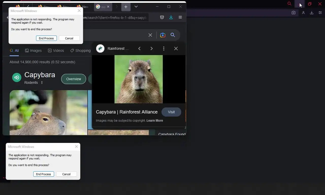Image resolution: width=325 pixels, height=195 pixels.
Task: Open the profile icon in background browser
Action: [303, 13]
